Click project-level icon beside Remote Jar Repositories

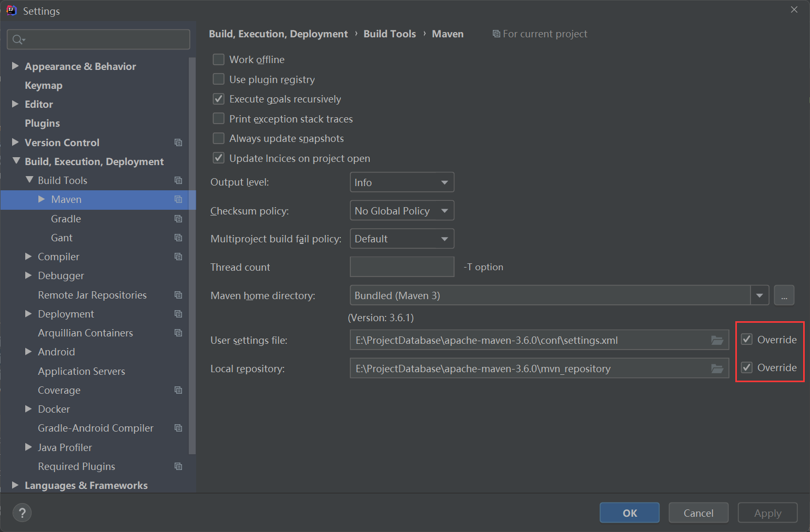click(178, 295)
